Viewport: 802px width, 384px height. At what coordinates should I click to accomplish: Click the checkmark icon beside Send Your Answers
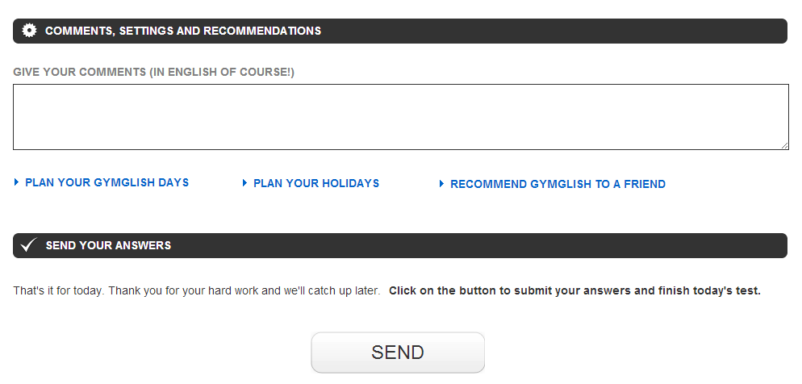(x=29, y=245)
